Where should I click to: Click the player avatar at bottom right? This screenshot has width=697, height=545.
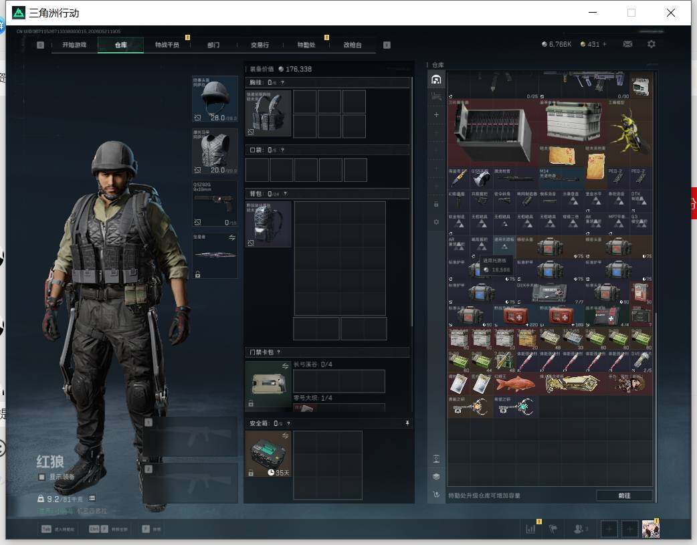[x=651, y=529]
